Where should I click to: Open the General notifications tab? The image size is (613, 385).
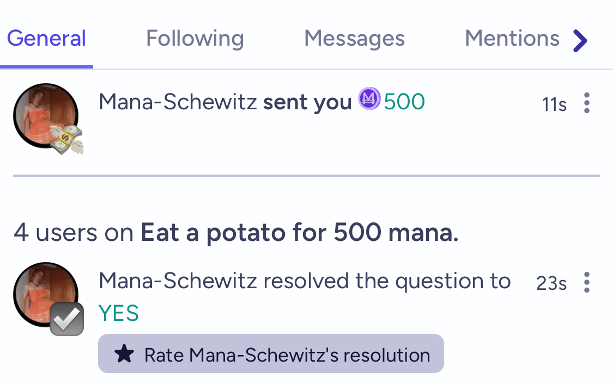coord(46,39)
